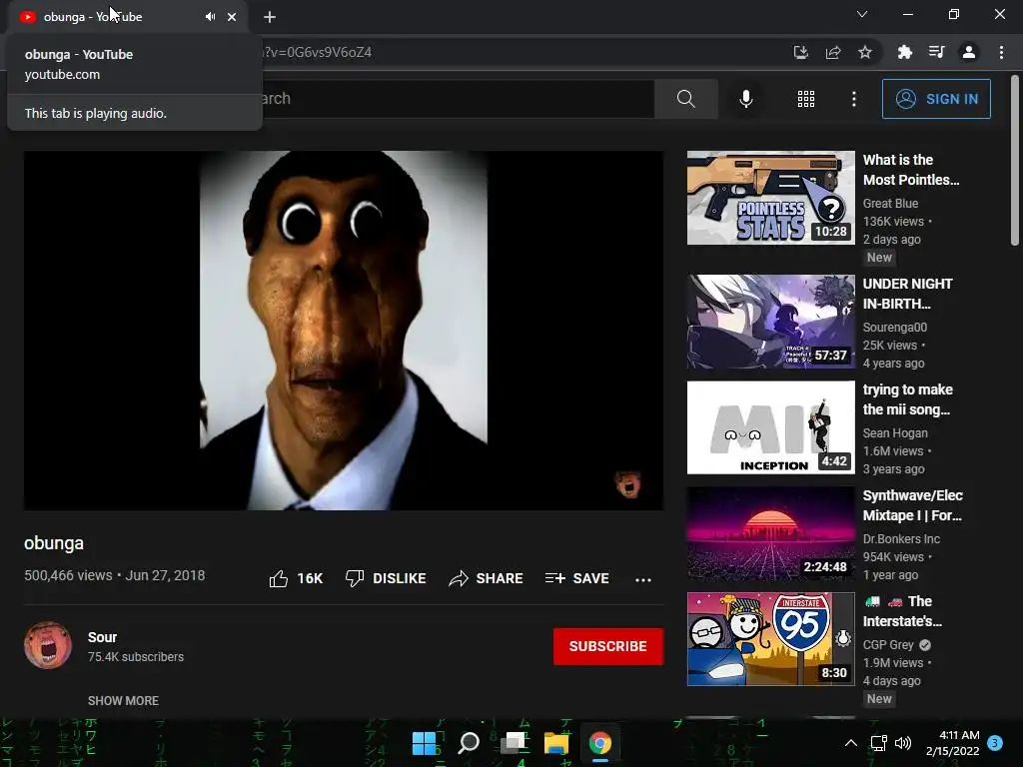The height and width of the screenshot is (767, 1023).
Task: Click the SAVE to playlist button
Action: click(x=577, y=578)
